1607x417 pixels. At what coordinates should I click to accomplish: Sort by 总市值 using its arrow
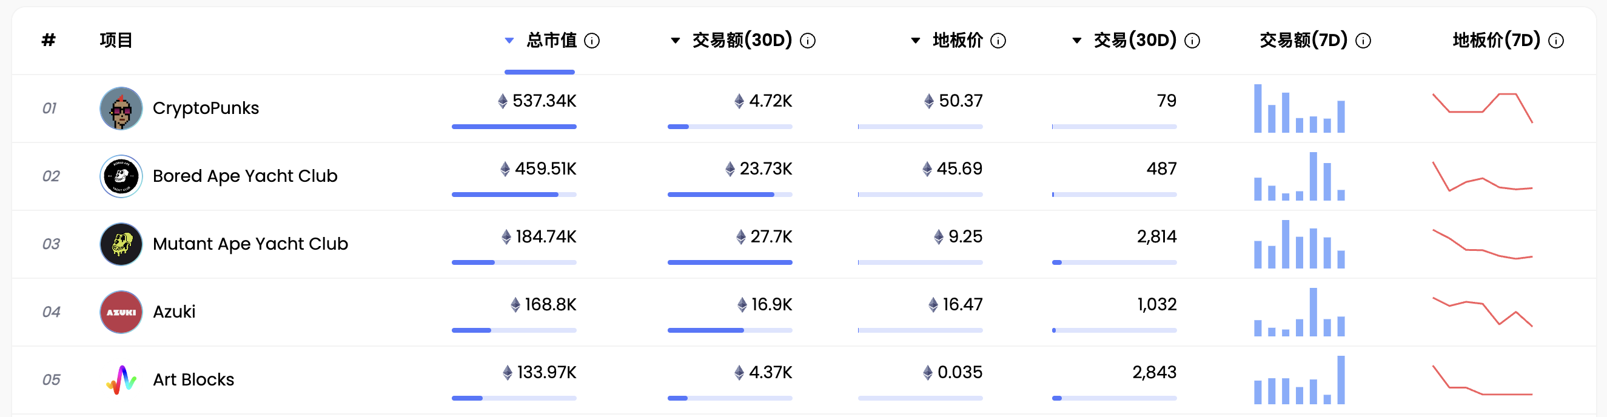(509, 41)
